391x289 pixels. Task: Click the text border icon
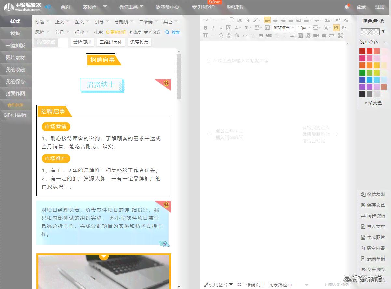(229, 28)
